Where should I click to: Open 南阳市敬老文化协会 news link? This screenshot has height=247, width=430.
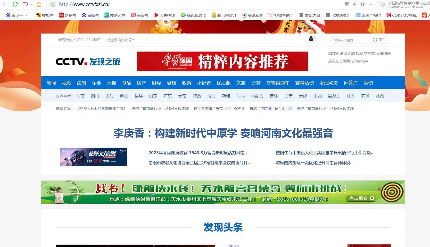tap(199, 163)
